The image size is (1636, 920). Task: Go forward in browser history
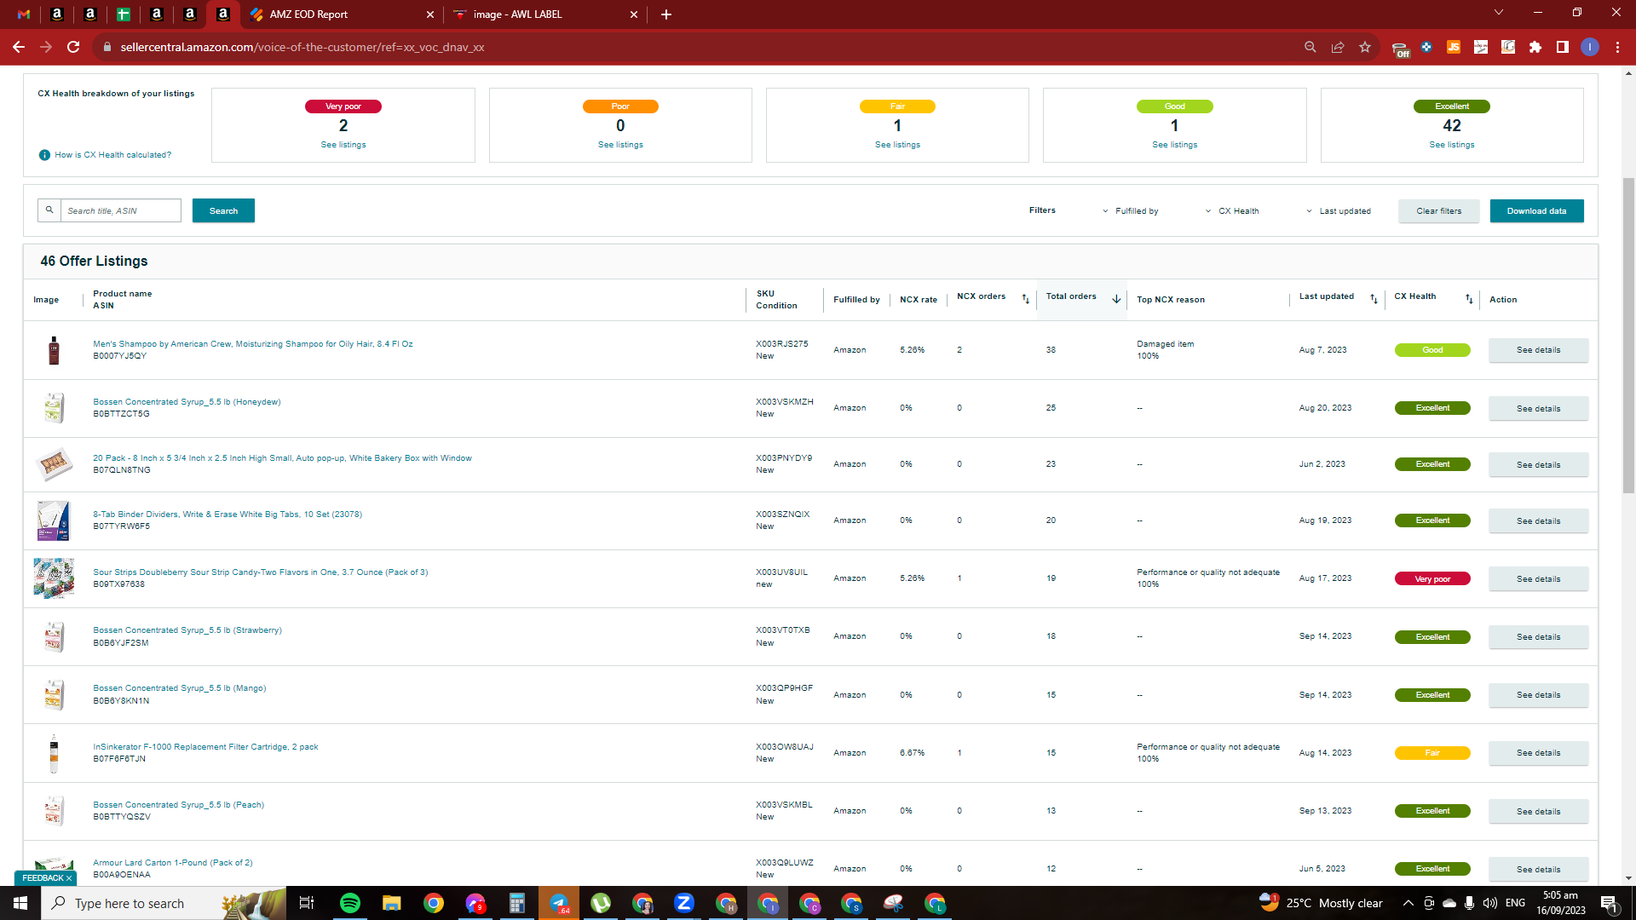46,47
